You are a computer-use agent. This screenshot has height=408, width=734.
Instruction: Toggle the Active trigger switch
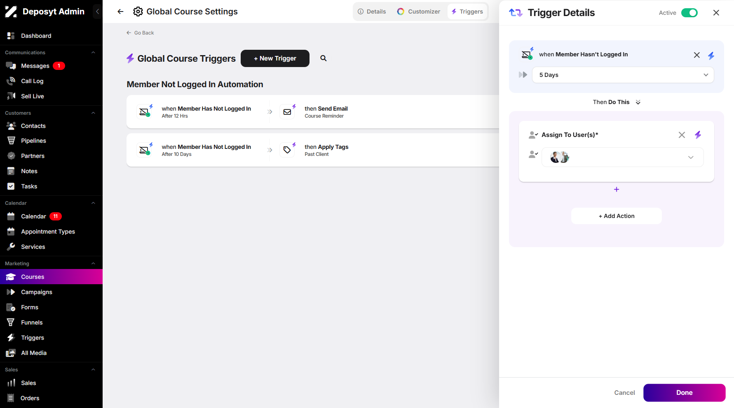tap(689, 13)
